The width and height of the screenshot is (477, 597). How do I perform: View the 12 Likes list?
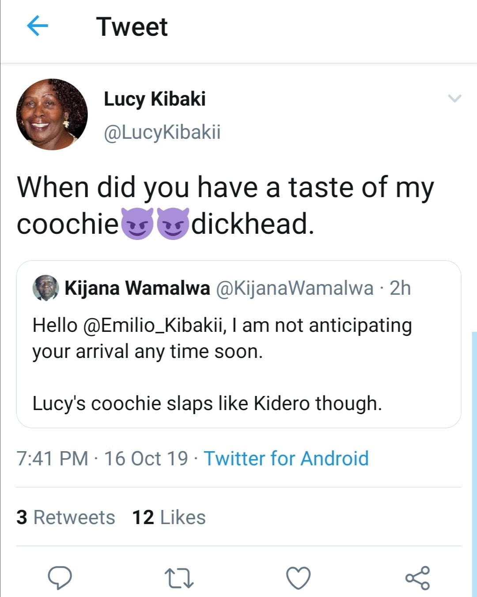(x=169, y=517)
